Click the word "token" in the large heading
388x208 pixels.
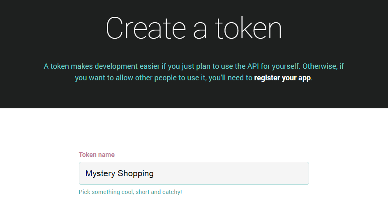(x=248, y=28)
